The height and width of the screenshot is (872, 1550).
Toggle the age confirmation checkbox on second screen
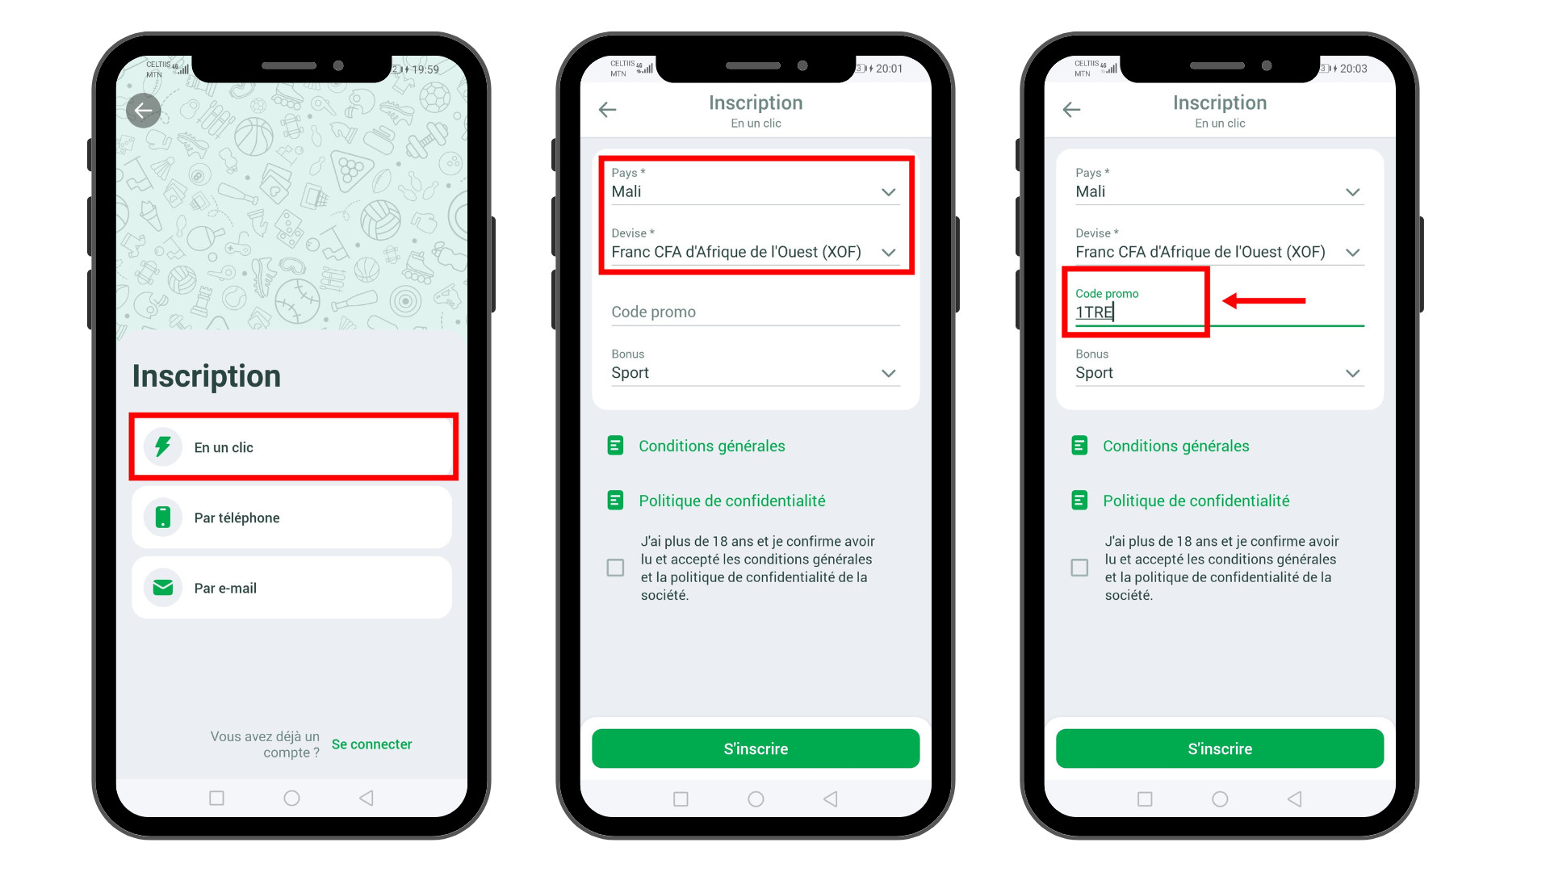tap(614, 568)
